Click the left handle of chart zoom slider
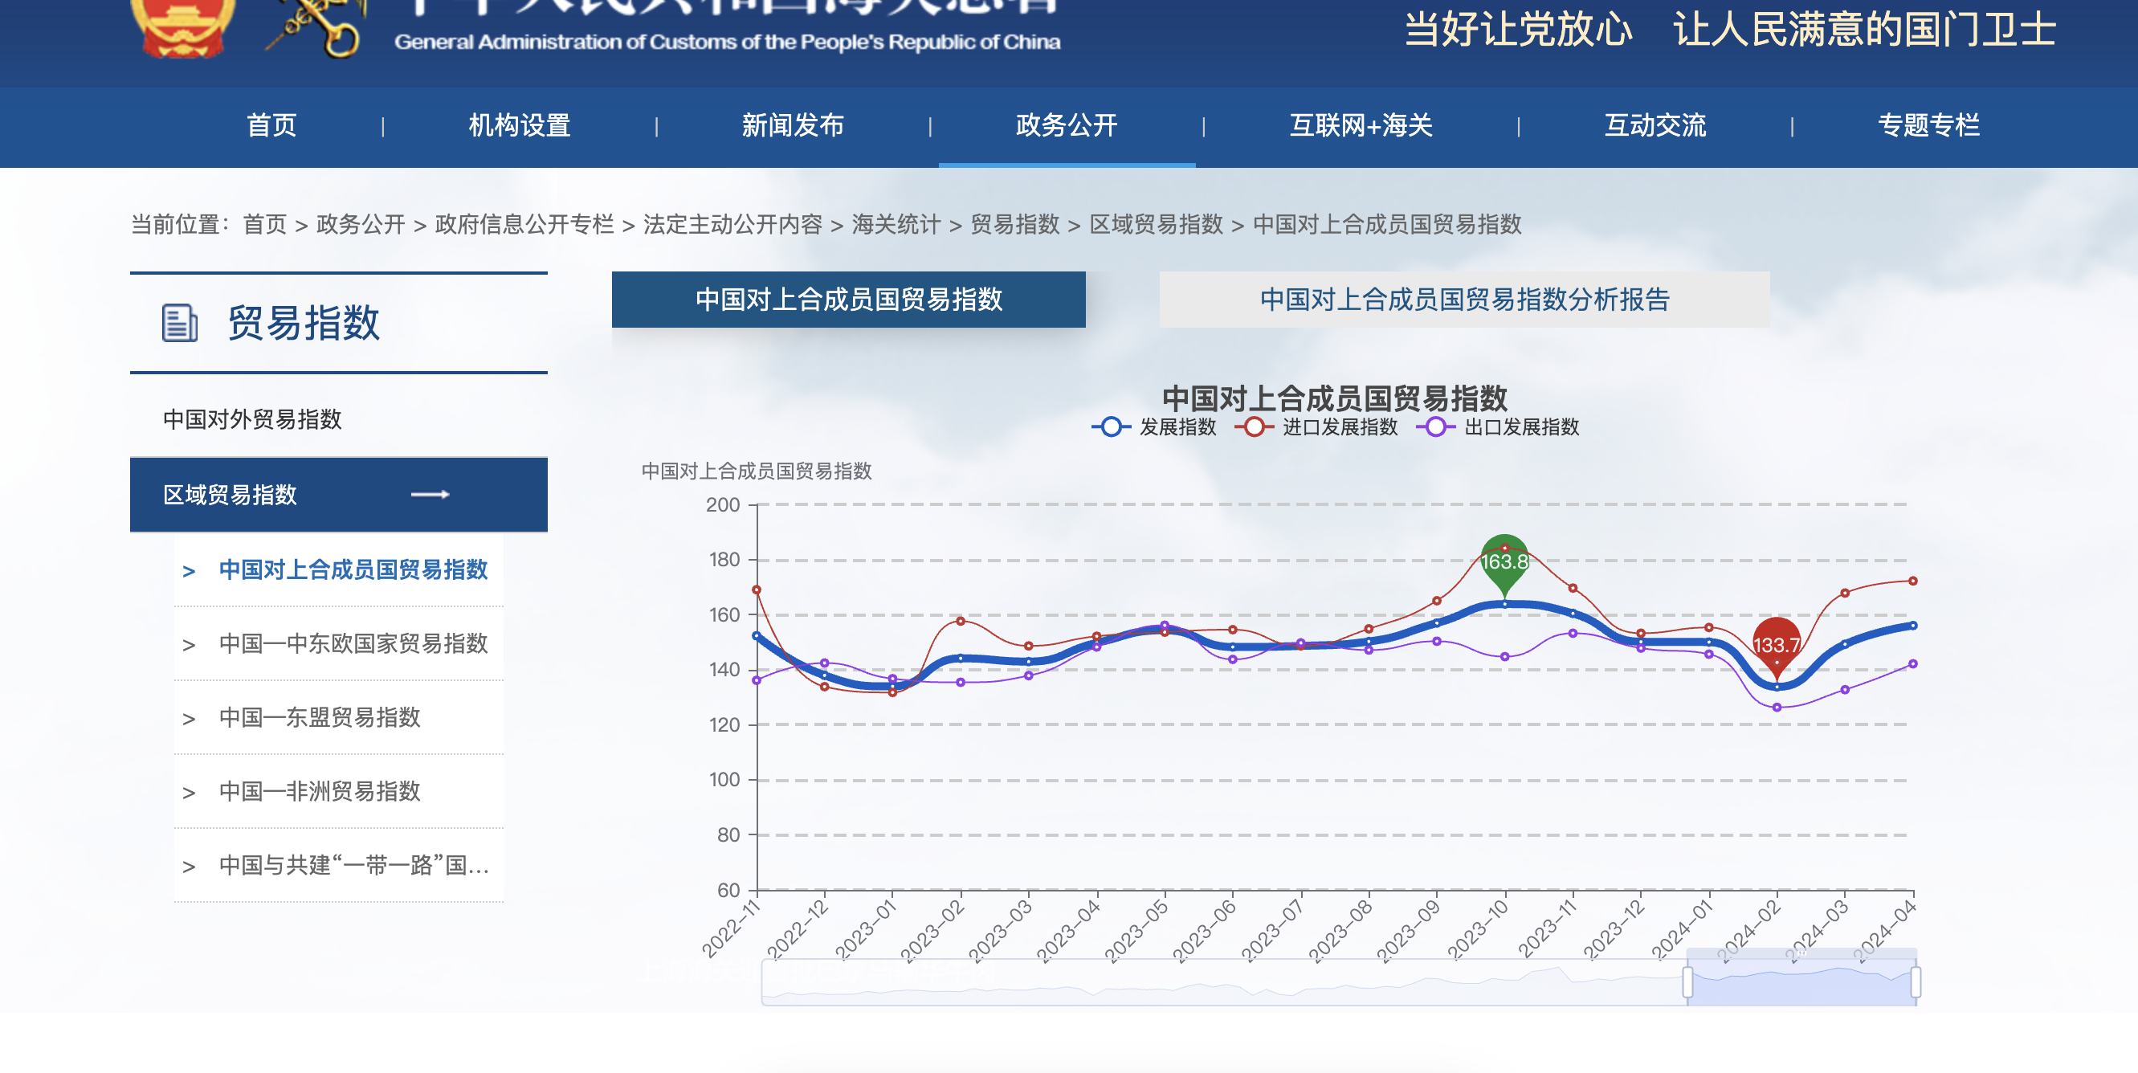 point(1687,981)
